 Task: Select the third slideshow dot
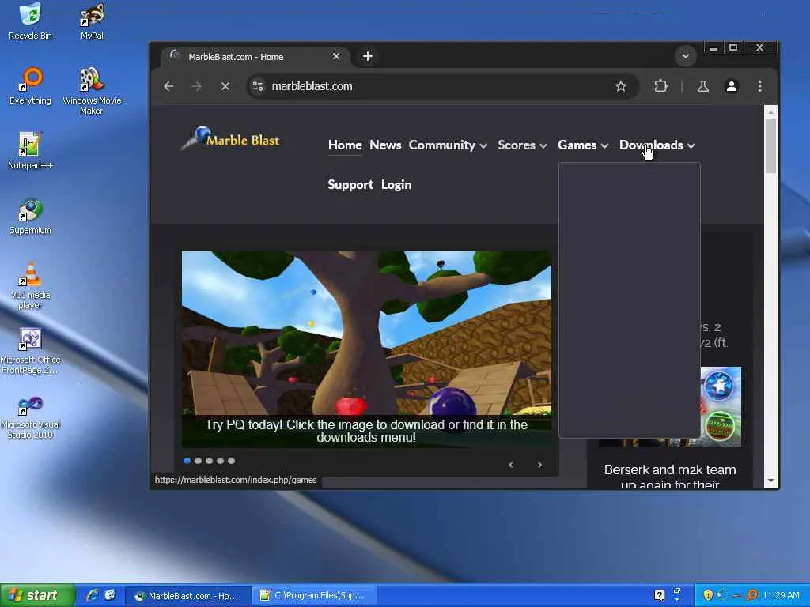(209, 461)
